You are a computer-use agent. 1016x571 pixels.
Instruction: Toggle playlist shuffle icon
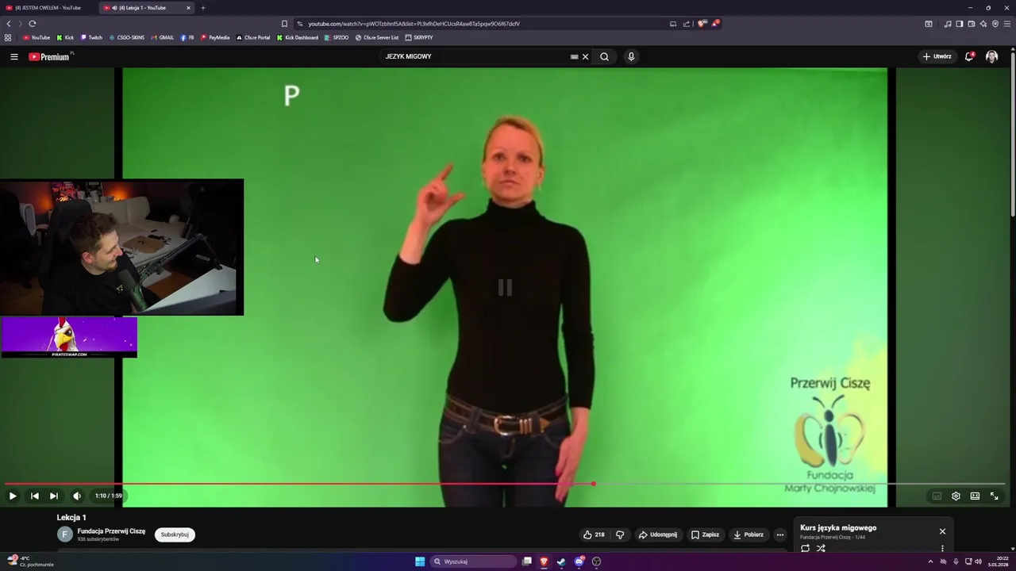coord(821,548)
